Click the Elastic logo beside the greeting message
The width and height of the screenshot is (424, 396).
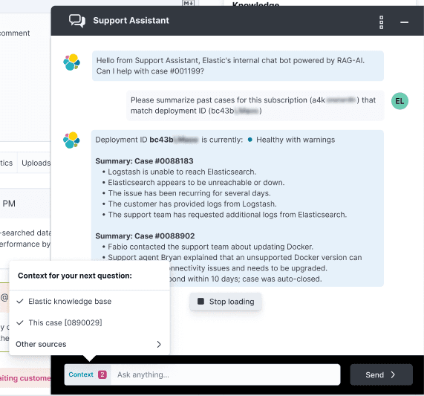click(x=72, y=62)
